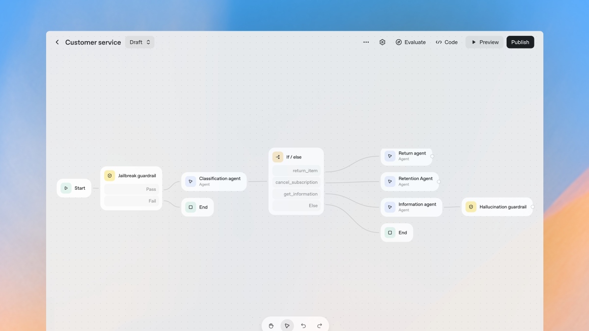Click the Publish button
589x331 pixels.
(x=520, y=42)
